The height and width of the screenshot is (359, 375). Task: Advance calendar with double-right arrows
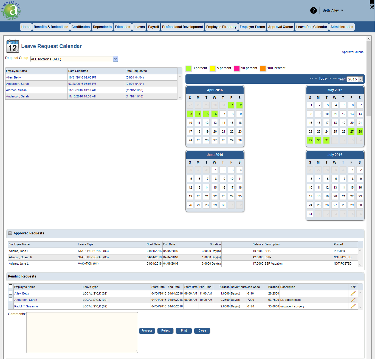click(x=335, y=78)
